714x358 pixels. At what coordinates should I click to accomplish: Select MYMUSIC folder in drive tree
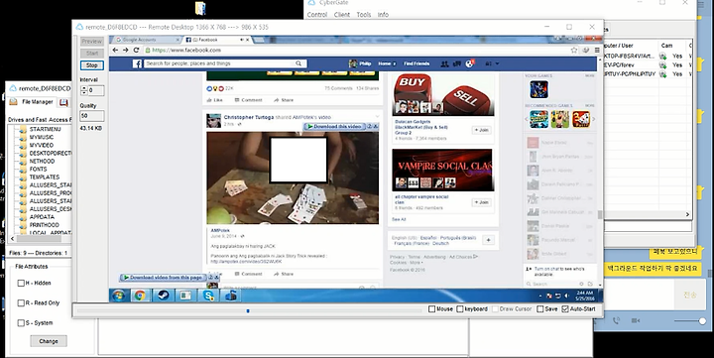42,137
